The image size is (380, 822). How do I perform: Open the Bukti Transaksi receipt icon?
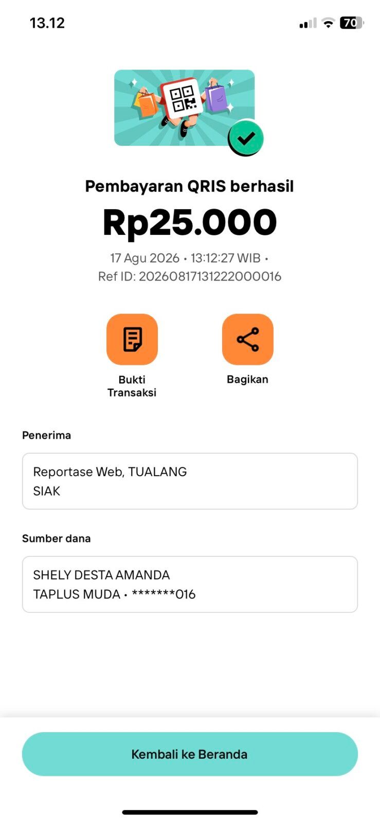[x=132, y=339]
